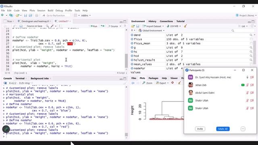Open the Import Dataset dropdown
Image resolution: width=258 pixels, height=145 pixels.
pyautogui.click(x=153, y=26)
